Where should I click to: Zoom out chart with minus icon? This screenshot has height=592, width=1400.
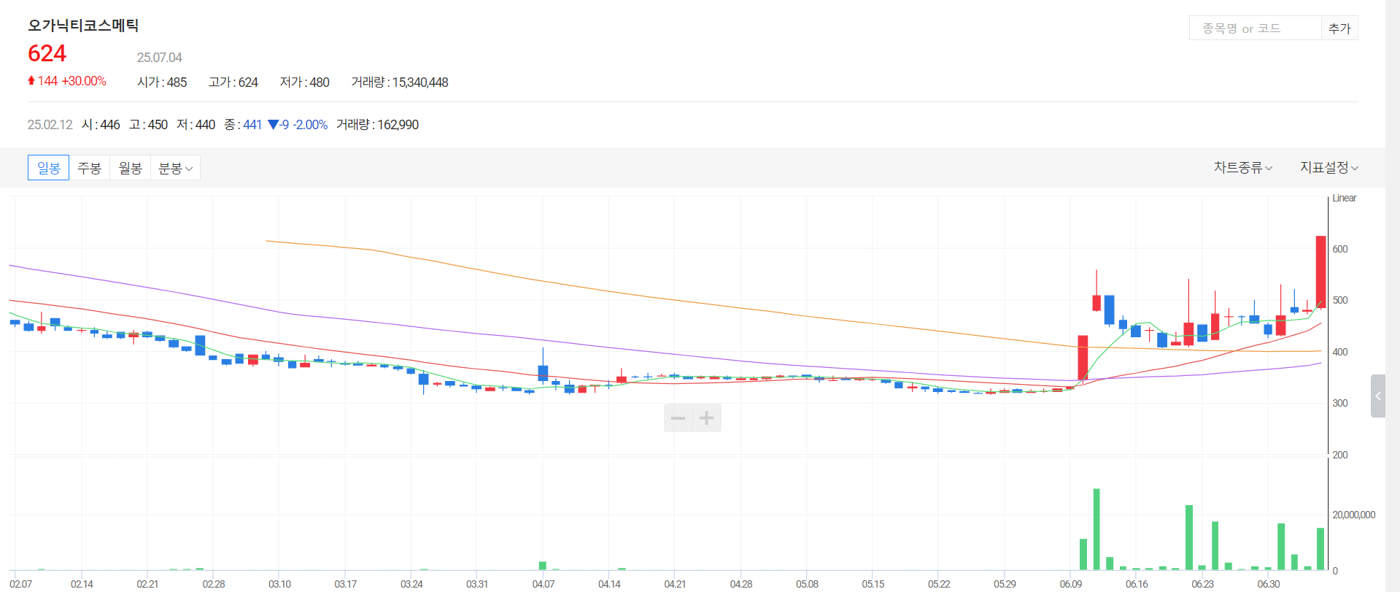coord(678,418)
